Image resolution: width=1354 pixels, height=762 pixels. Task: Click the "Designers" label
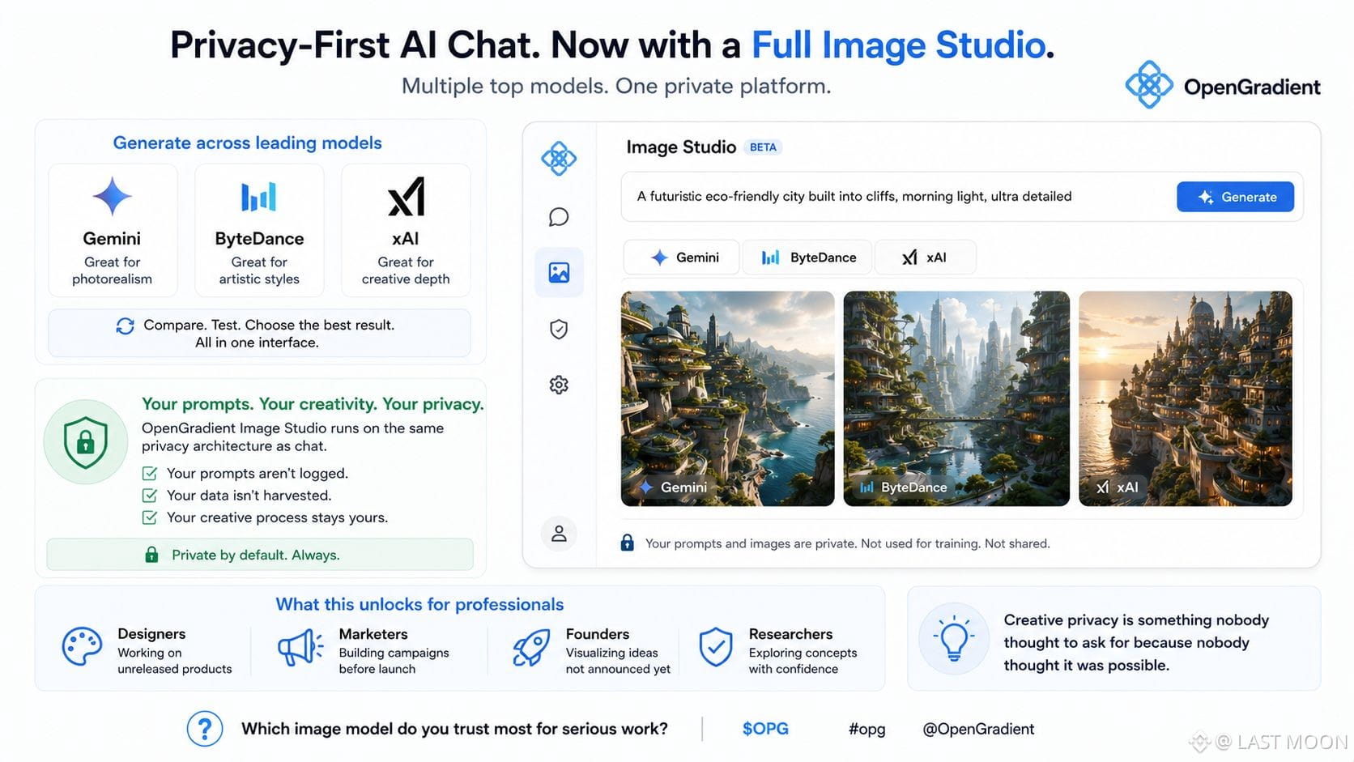tap(151, 634)
